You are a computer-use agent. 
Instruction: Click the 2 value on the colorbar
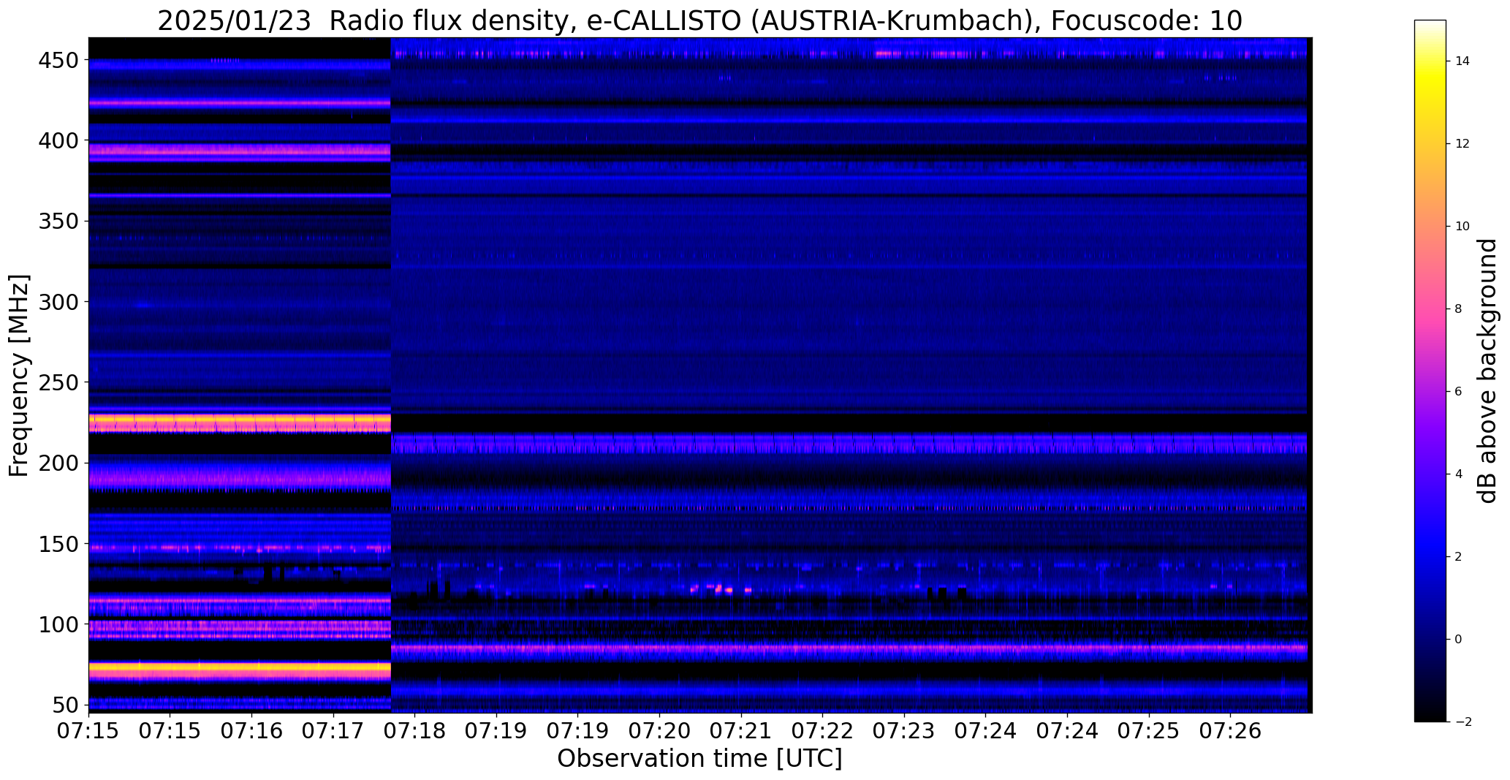(1459, 557)
